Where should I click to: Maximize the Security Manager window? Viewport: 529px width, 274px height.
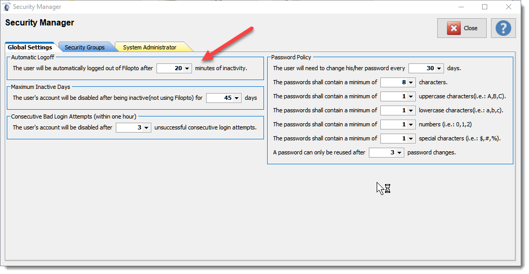[x=485, y=7]
